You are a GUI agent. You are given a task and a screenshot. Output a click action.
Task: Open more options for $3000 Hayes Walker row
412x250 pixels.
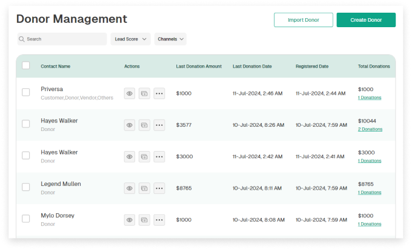[159, 156]
